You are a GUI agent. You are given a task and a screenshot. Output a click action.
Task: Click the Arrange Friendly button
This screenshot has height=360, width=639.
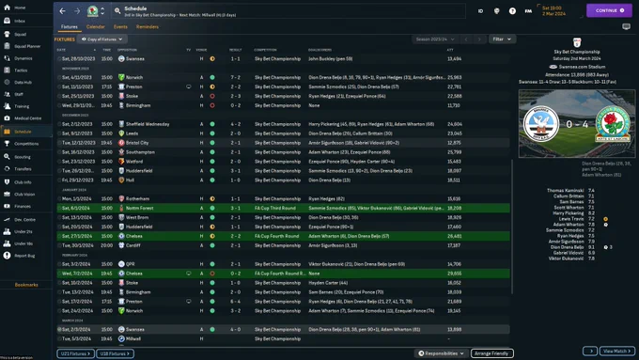click(x=491, y=353)
